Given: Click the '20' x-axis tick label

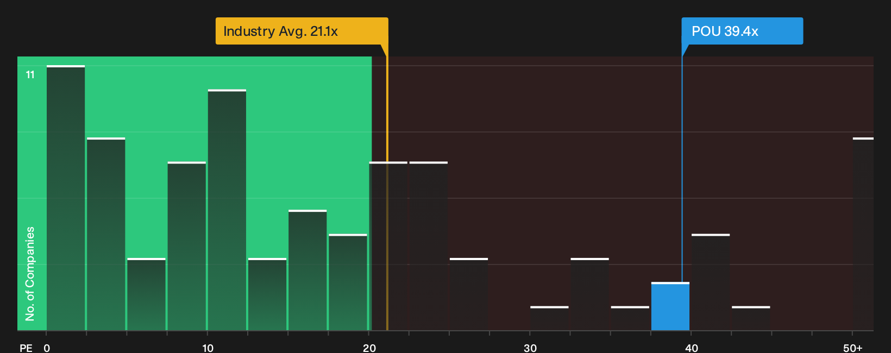Looking at the screenshot, I should tap(369, 348).
